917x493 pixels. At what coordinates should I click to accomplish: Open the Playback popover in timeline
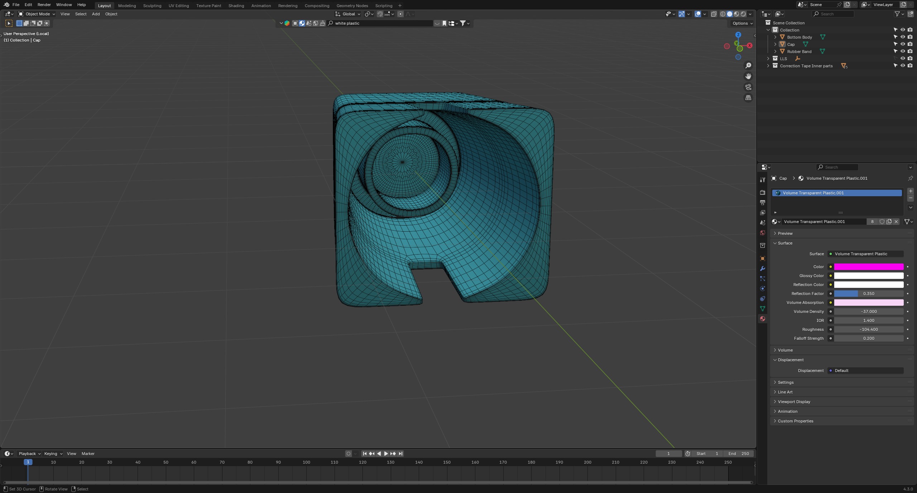pyautogui.click(x=29, y=454)
